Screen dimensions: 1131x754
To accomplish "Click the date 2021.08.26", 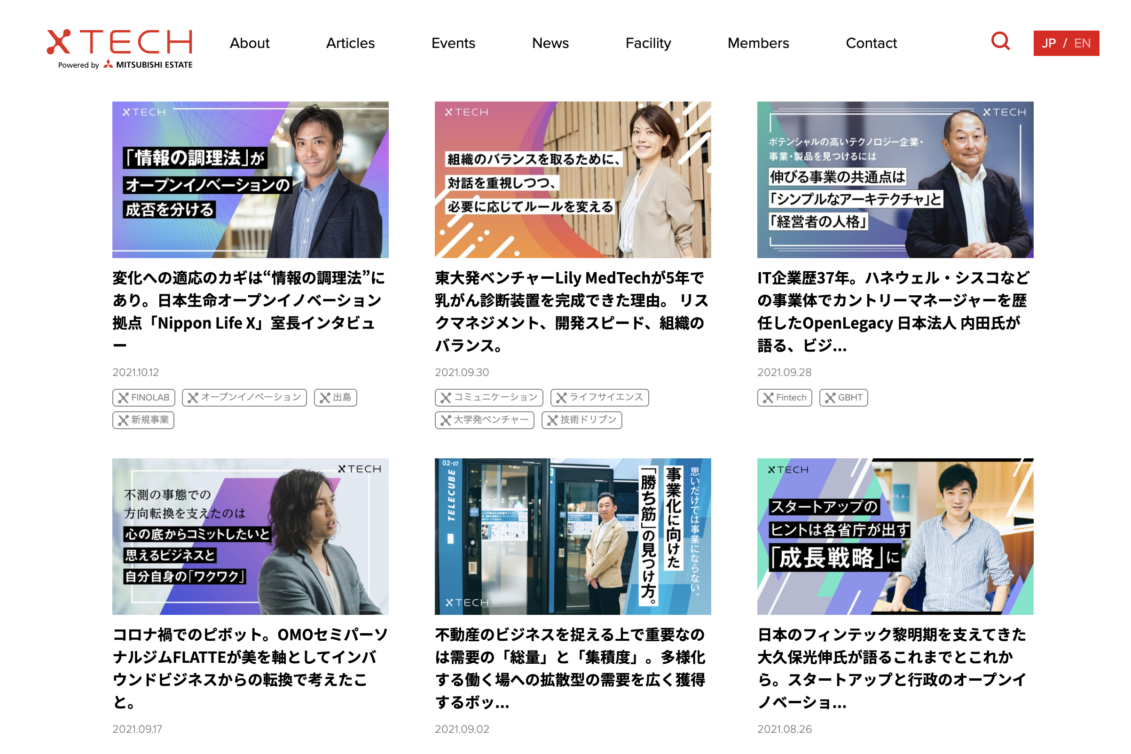I will [x=784, y=729].
